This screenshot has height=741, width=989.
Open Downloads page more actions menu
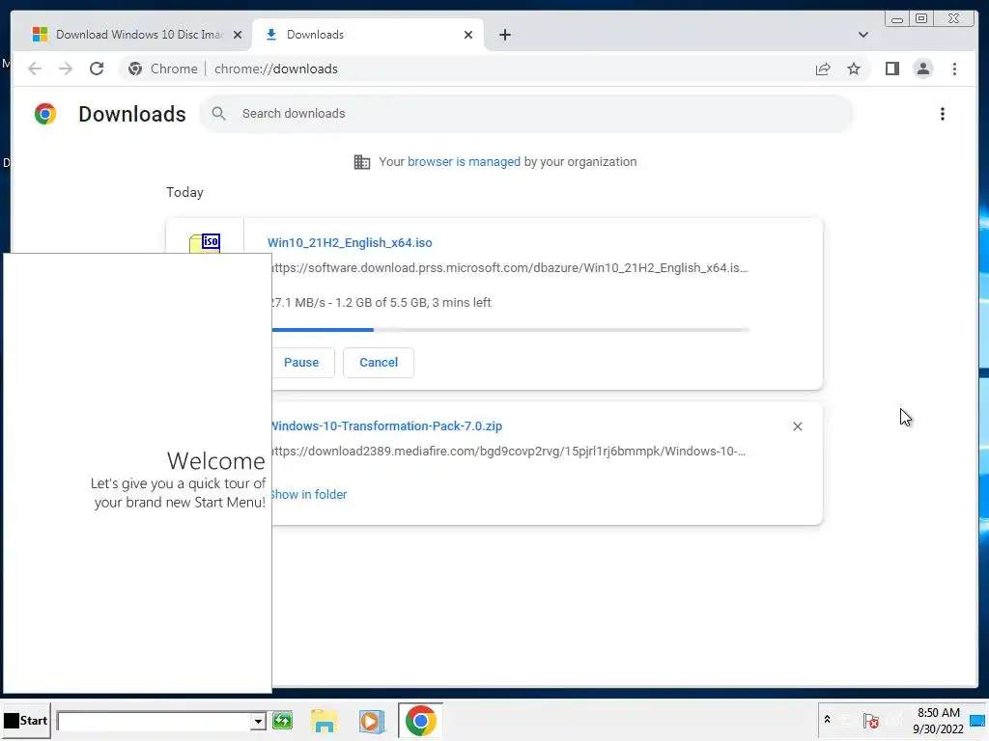pyautogui.click(x=943, y=114)
